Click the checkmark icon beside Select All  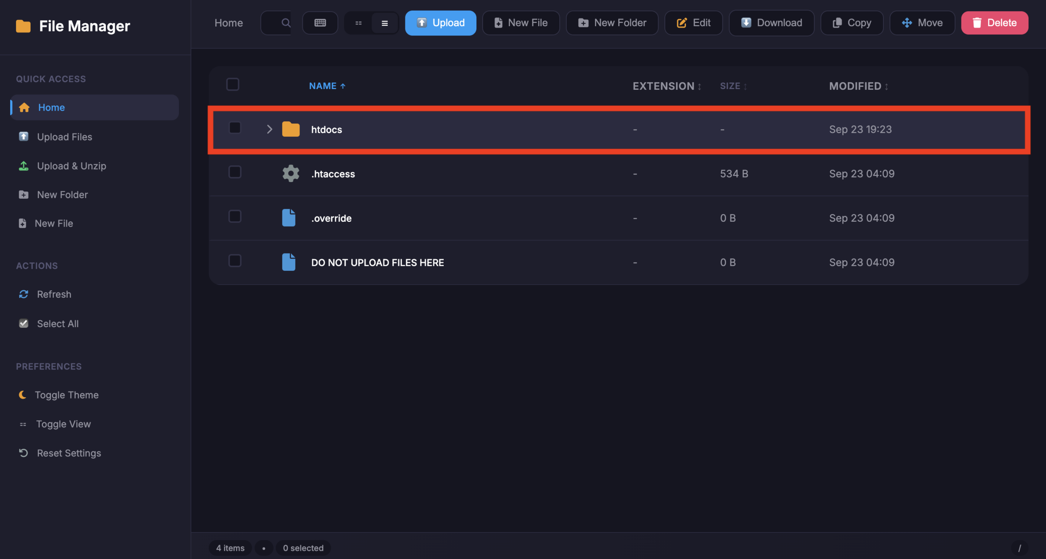[x=24, y=323]
